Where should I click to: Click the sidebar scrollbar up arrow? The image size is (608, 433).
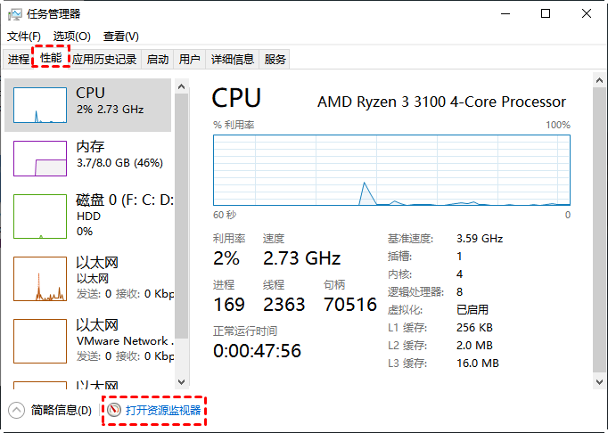coord(182,86)
